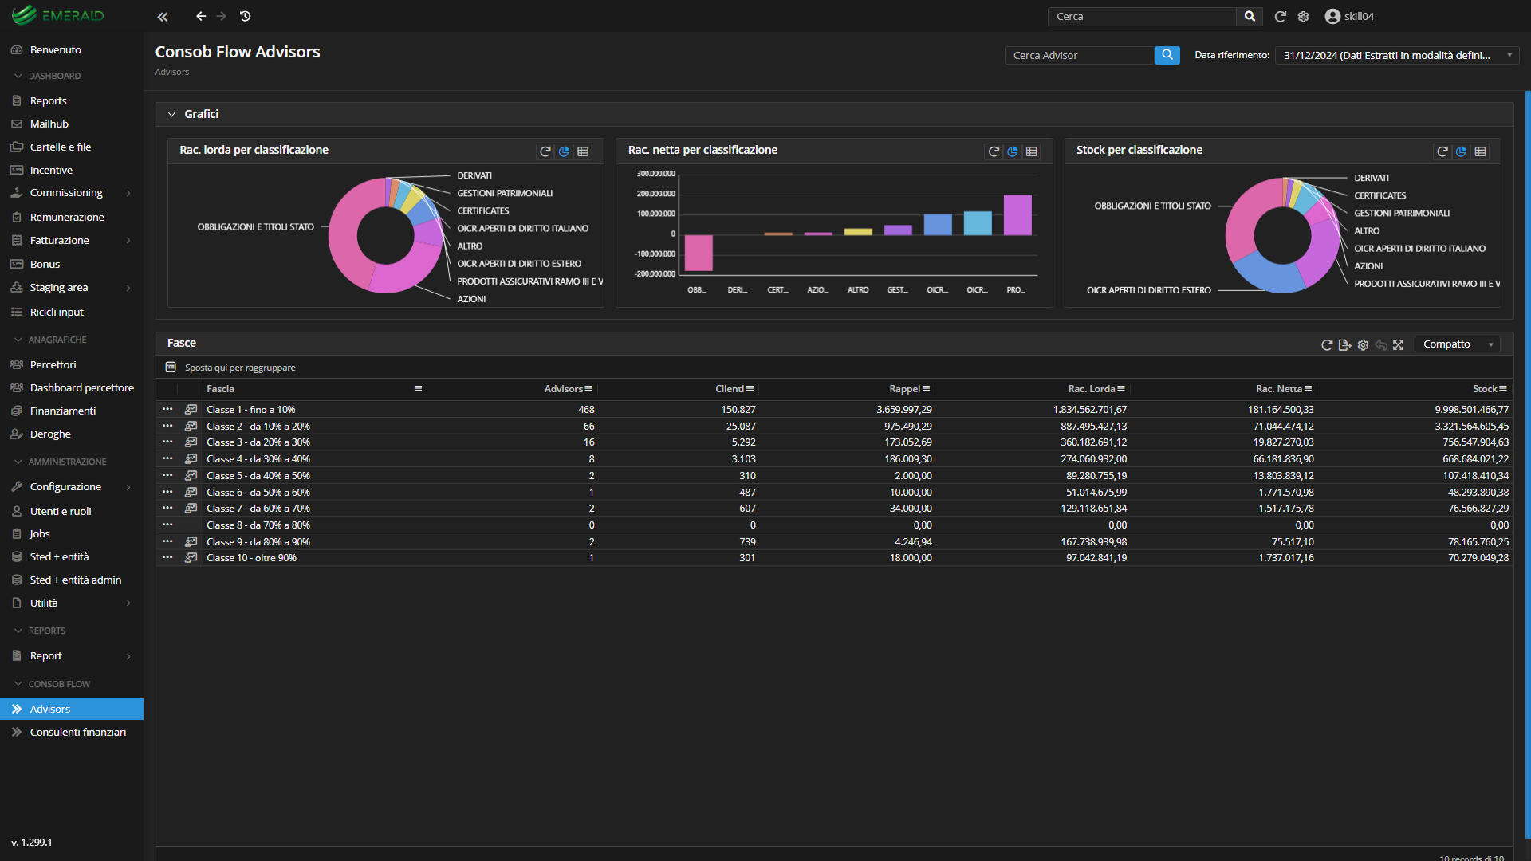Refresh the Fasce grid
The height and width of the screenshot is (861, 1531).
(1327, 344)
